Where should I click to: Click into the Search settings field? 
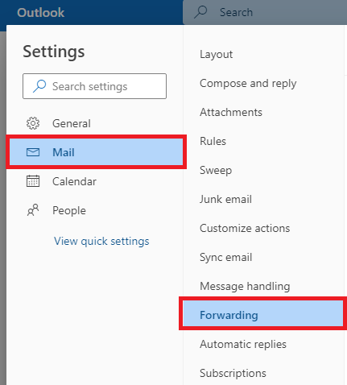94,86
